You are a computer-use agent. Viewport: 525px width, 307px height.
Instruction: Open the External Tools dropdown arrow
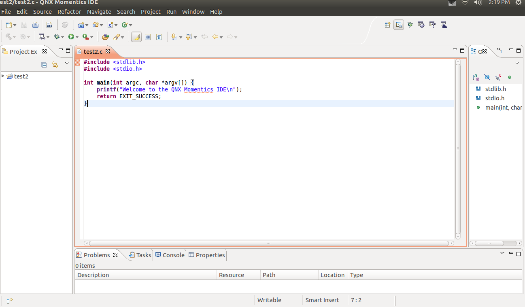(x=91, y=37)
